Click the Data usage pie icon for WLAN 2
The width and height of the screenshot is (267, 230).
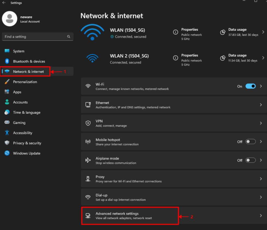tap(223, 58)
